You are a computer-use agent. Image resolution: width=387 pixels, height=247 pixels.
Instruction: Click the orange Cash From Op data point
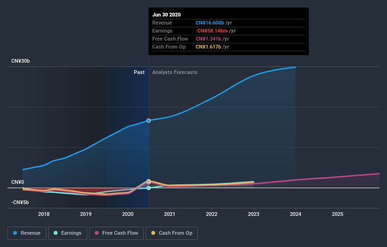point(148,181)
